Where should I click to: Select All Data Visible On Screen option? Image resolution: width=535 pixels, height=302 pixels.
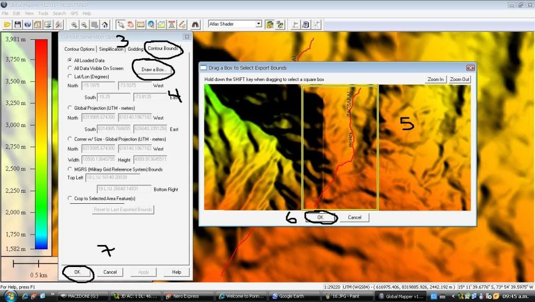(69, 68)
